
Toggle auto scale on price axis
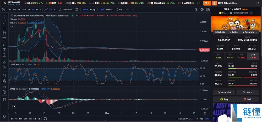pyautogui.click(x=207, y=119)
